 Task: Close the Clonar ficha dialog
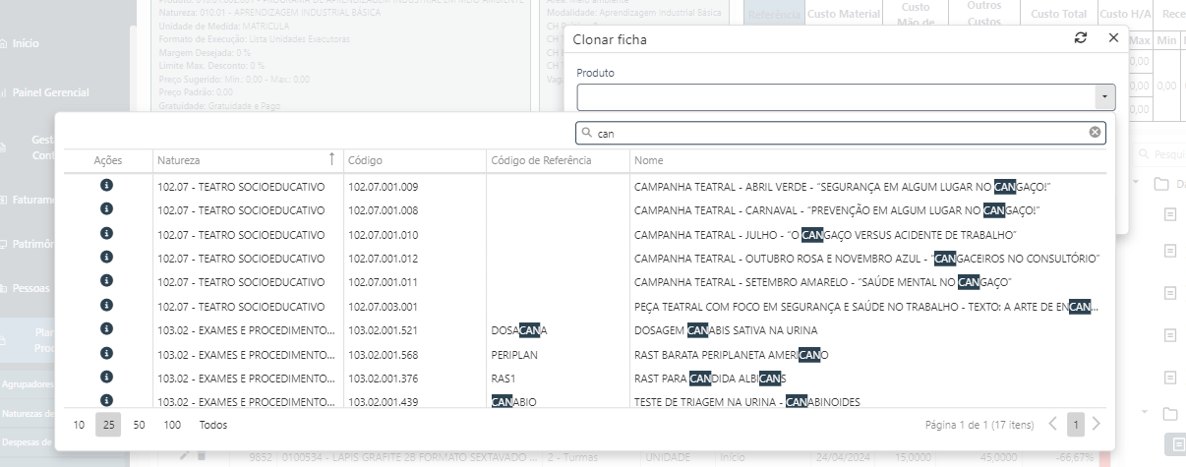click(1113, 37)
